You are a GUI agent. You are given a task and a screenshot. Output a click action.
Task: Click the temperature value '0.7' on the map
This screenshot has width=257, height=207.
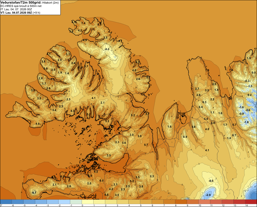[234, 135]
